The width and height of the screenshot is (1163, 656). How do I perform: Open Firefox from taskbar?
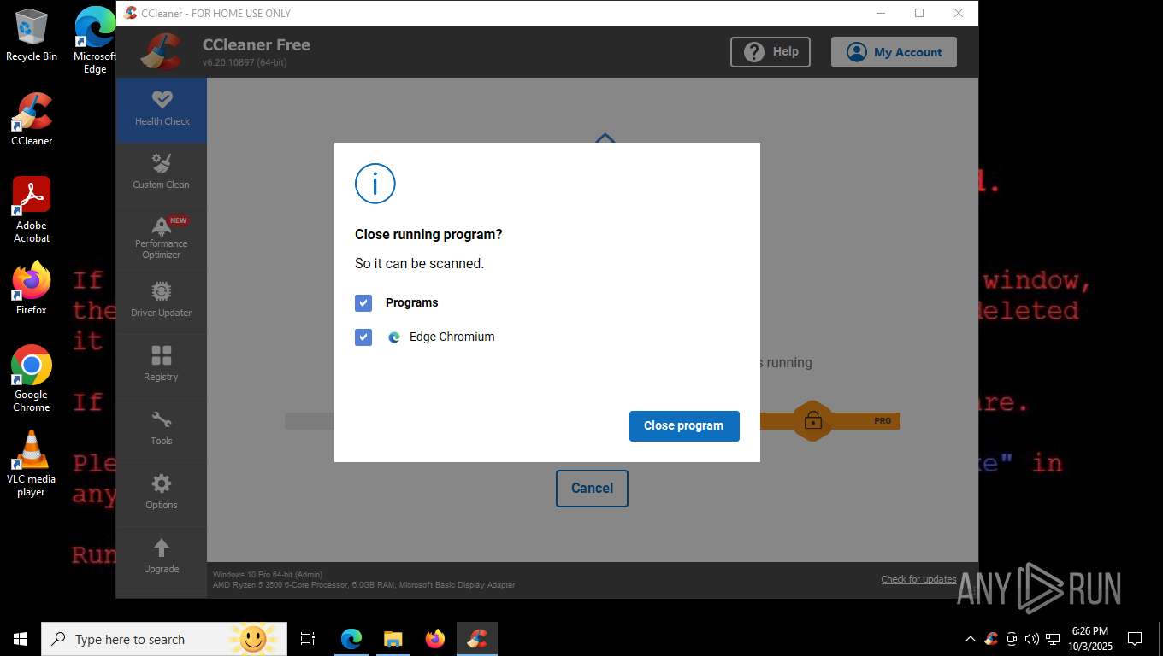[x=435, y=639]
